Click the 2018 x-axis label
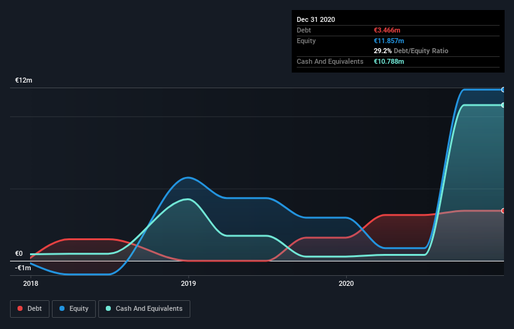 31,283
